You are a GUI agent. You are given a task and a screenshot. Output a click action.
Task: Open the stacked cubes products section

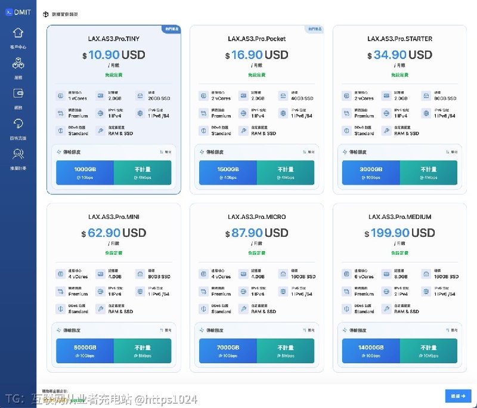click(x=18, y=63)
